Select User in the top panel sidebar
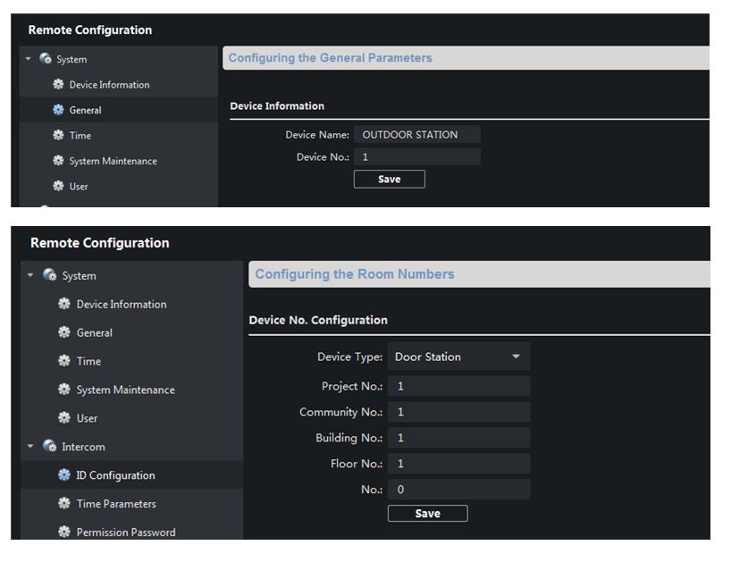Screen dimensions: 731x562 [x=79, y=187]
